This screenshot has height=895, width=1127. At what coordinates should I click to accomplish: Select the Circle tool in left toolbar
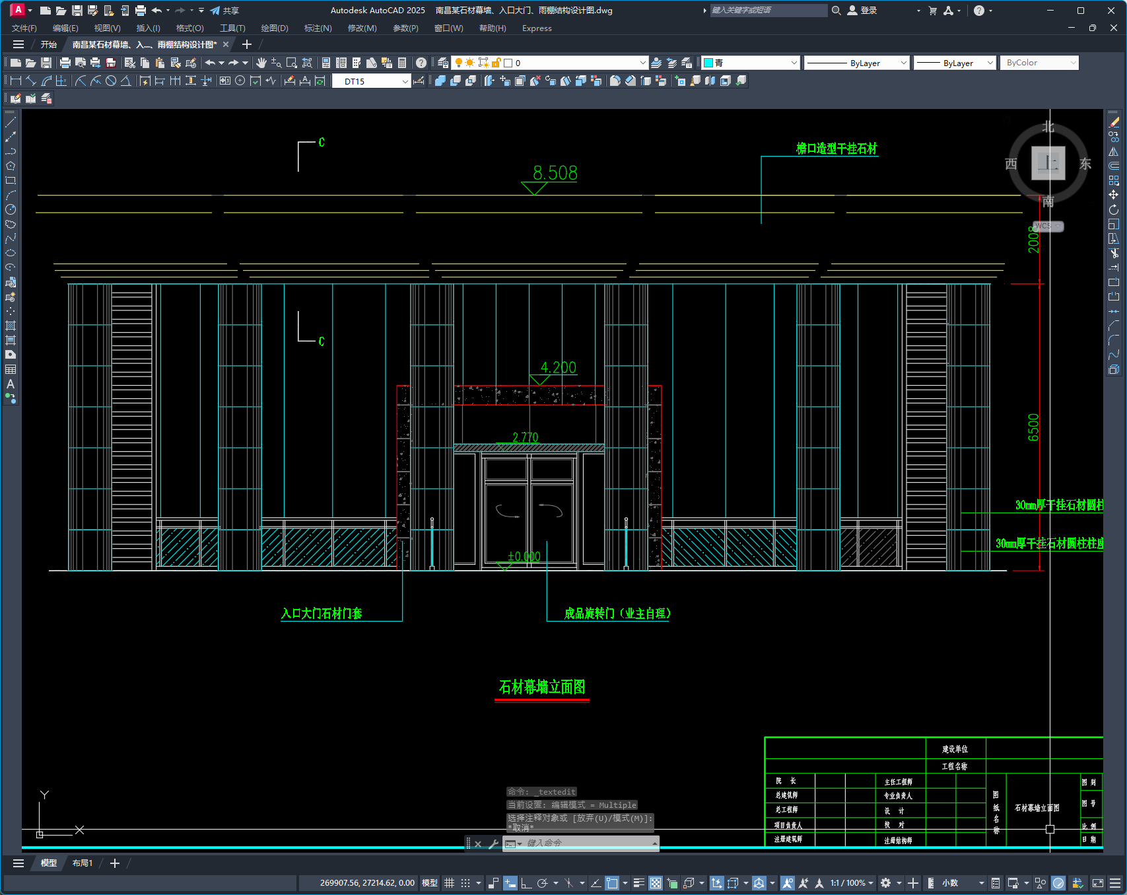point(11,209)
